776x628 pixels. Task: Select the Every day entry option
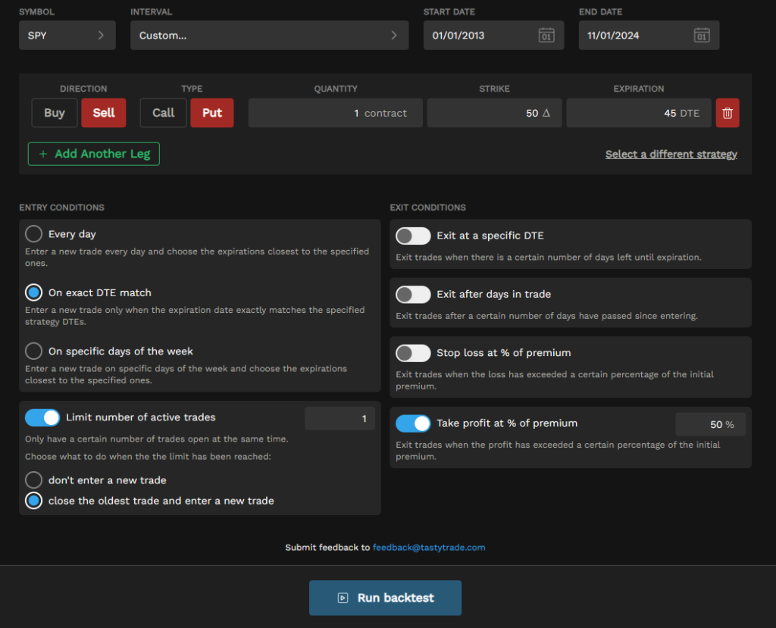tap(33, 233)
